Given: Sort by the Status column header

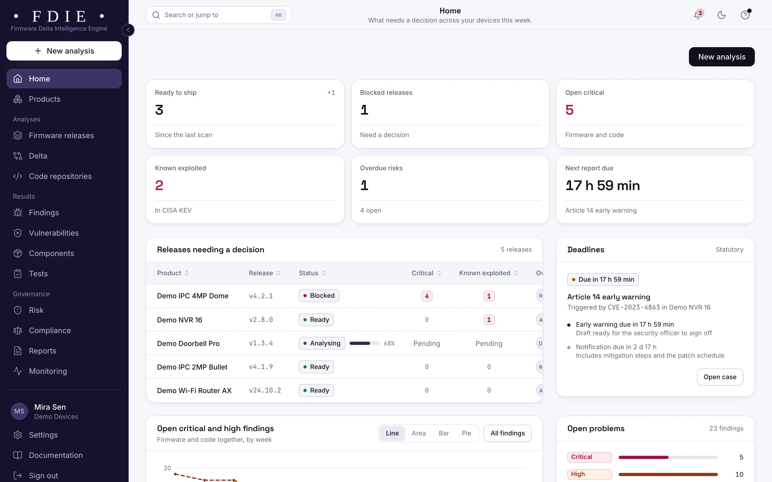Looking at the screenshot, I should [312, 273].
